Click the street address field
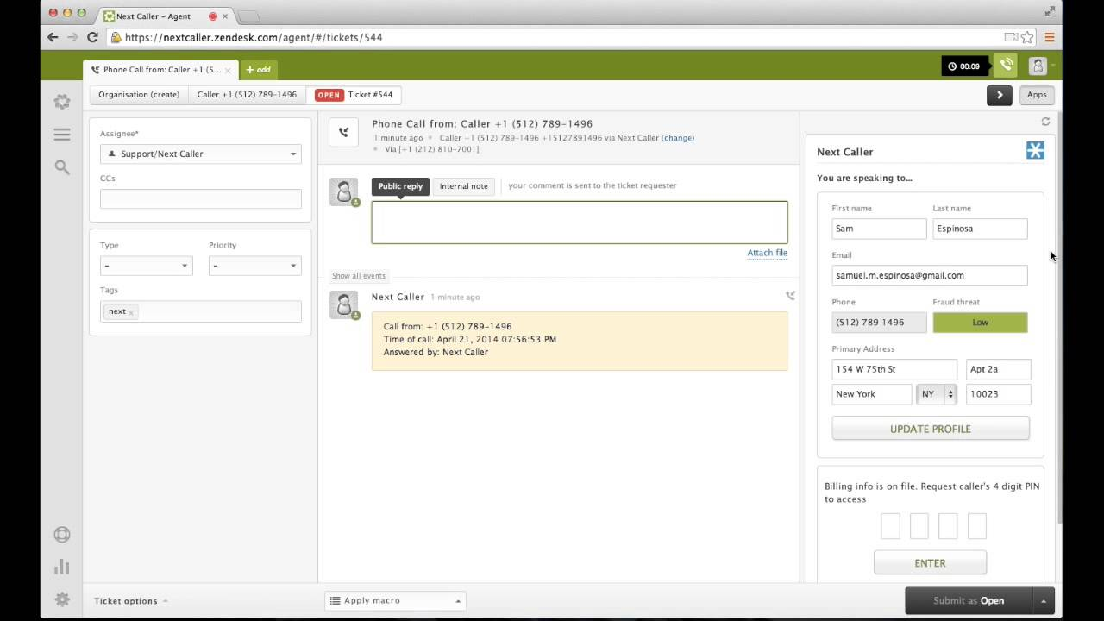This screenshot has height=621, width=1104. point(894,369)
